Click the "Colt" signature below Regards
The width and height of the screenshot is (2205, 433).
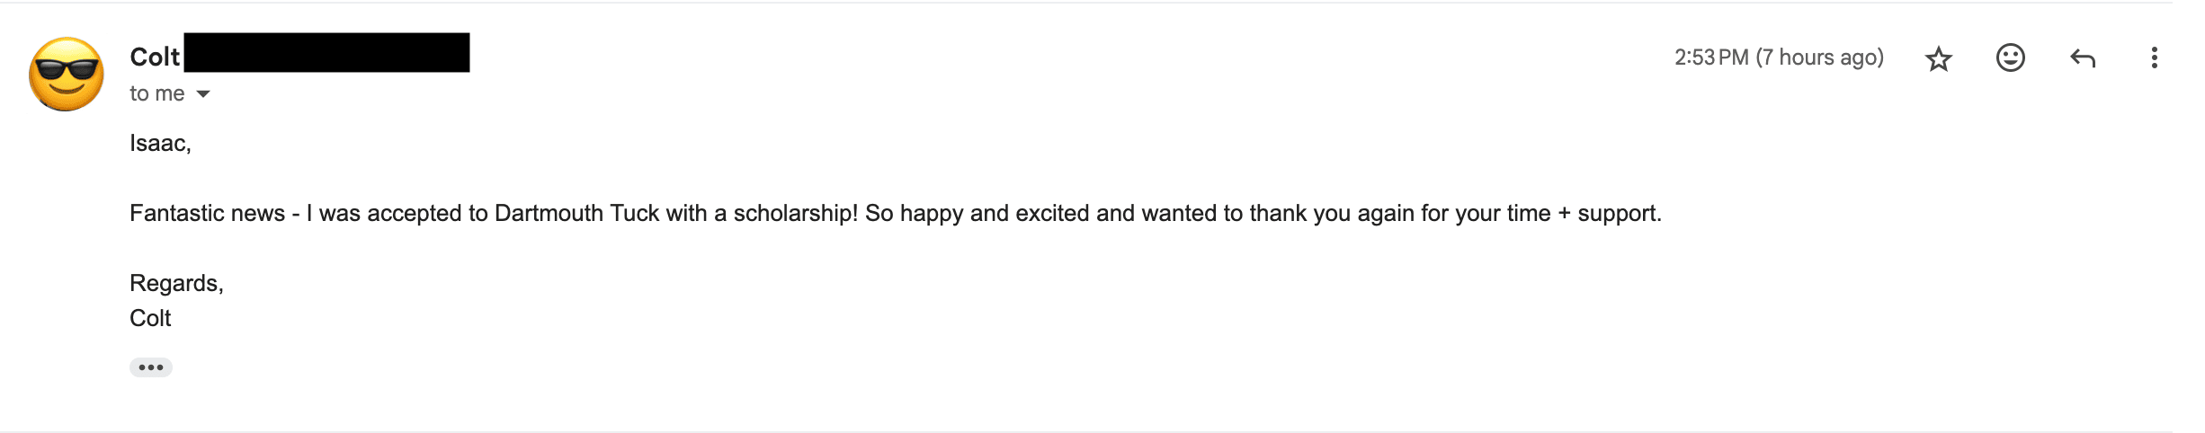[x=150, y=318]
